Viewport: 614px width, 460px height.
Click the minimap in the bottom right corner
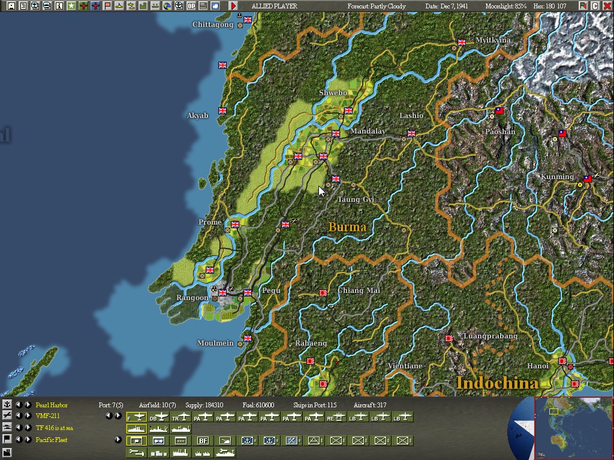(574, 428)
